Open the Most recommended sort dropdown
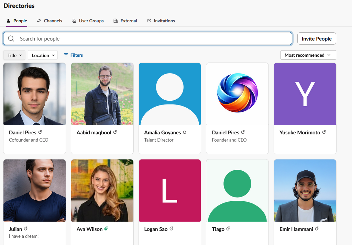The height and width of the screenshot is (245, 352). tap(308, 55)
